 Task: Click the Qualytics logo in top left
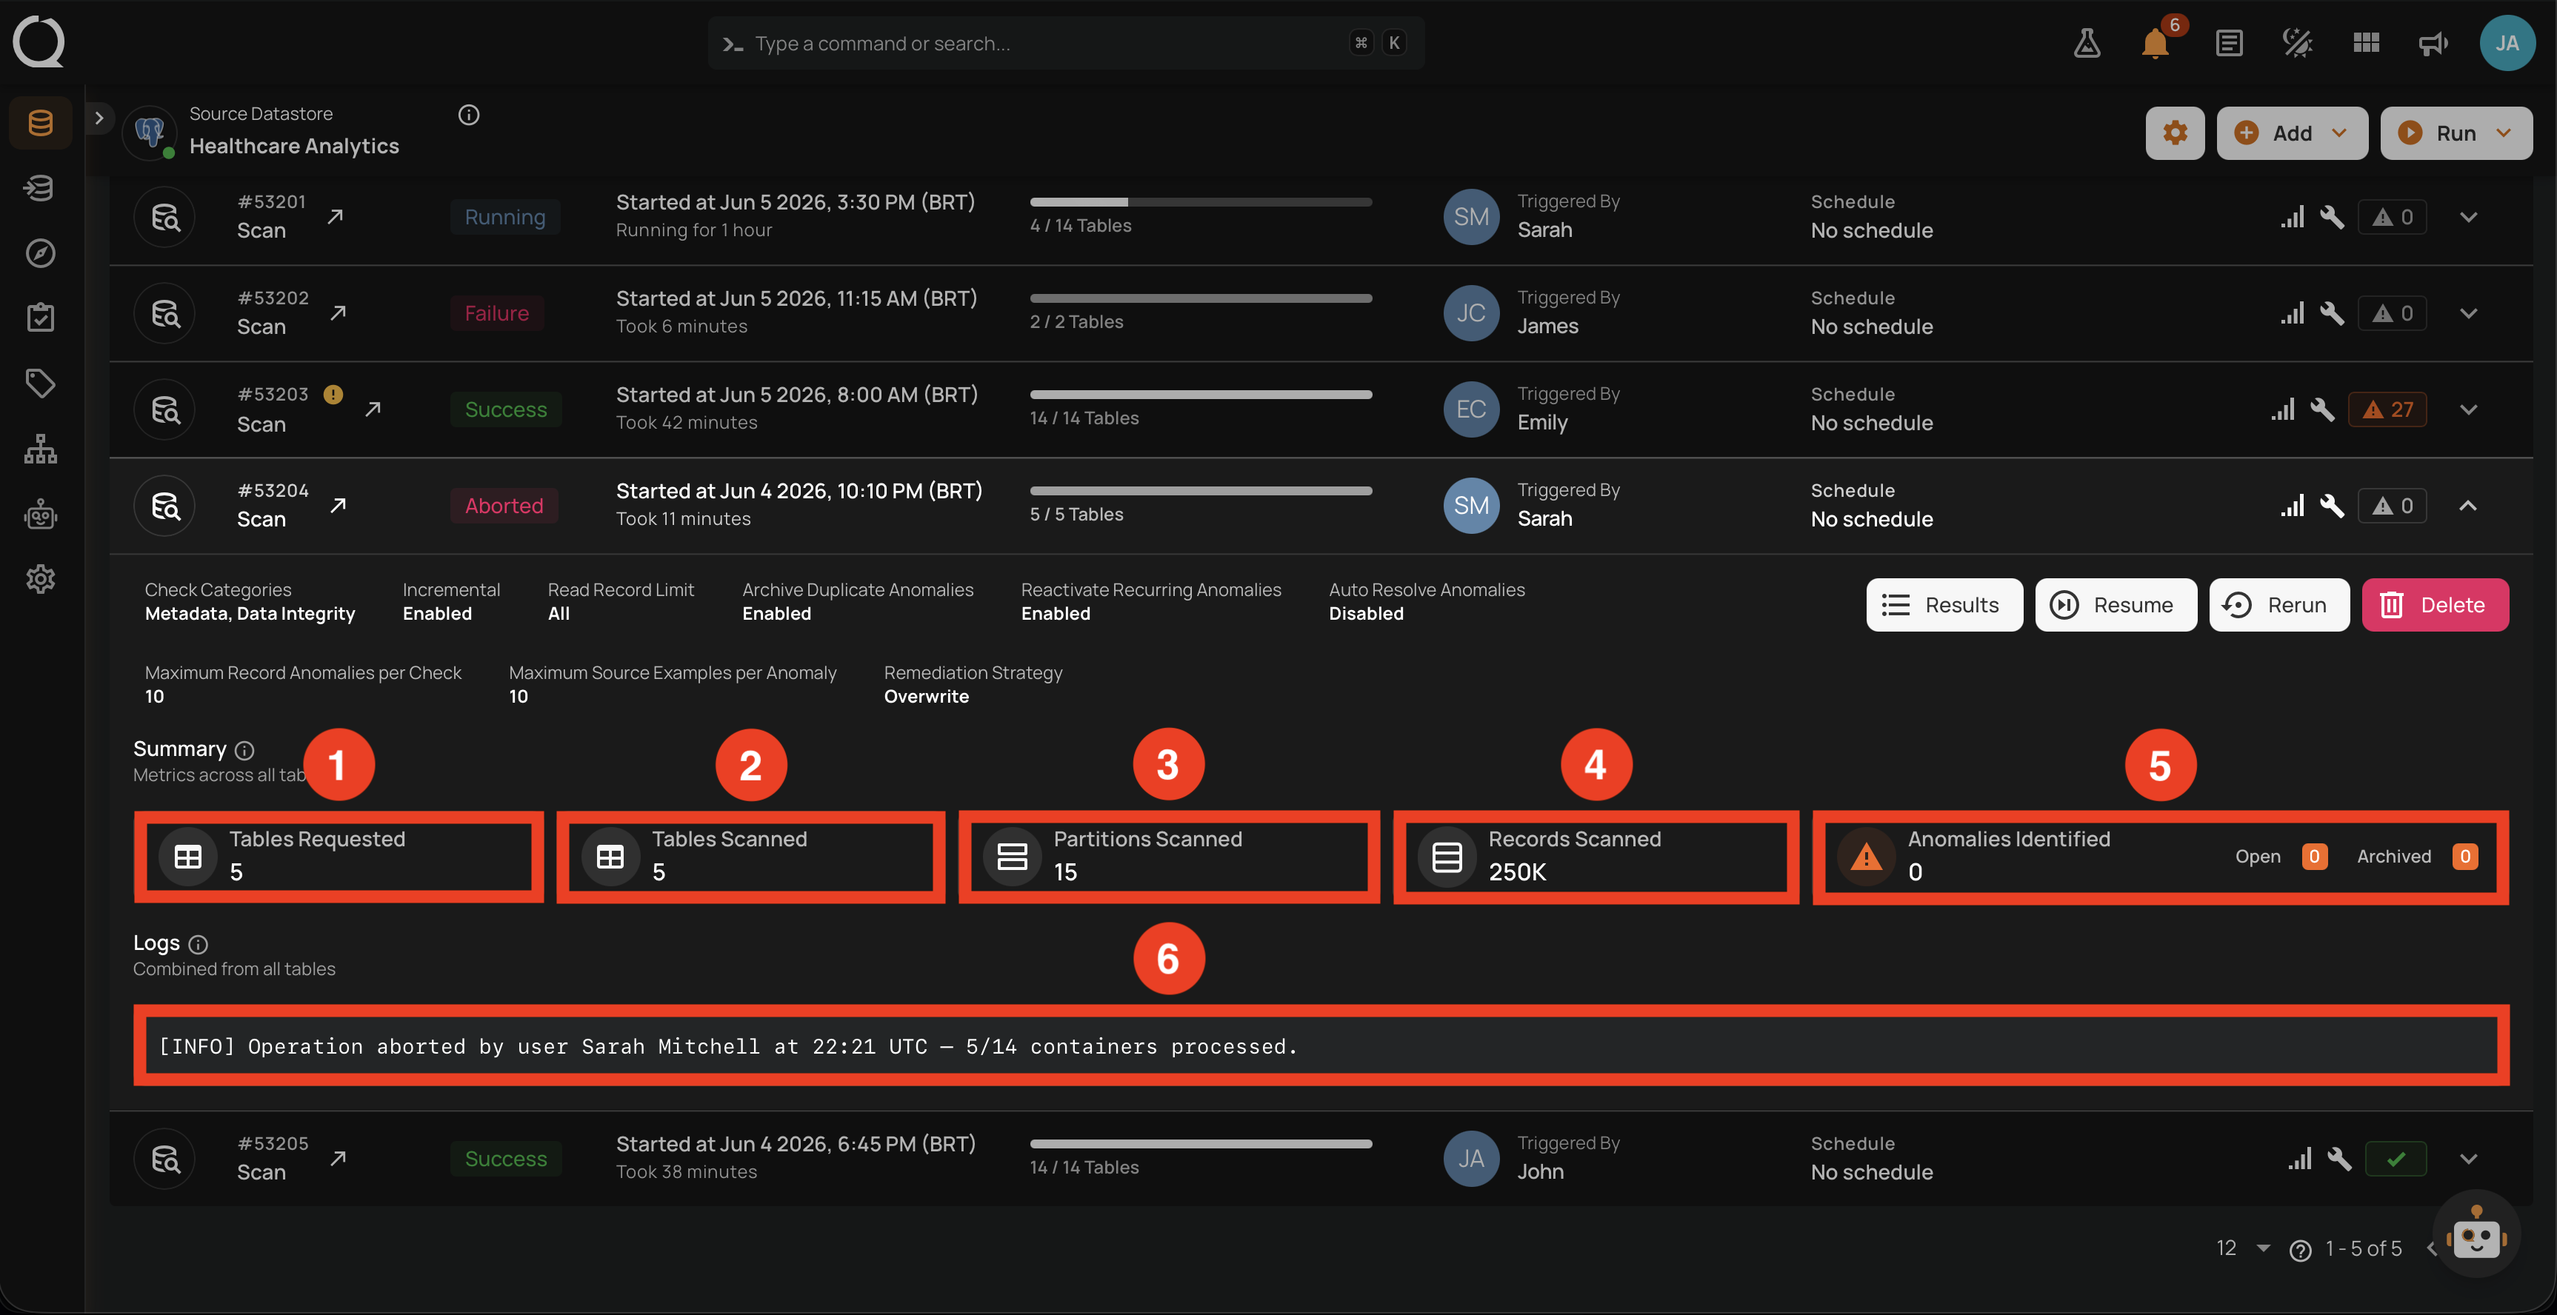pos(39,41)
